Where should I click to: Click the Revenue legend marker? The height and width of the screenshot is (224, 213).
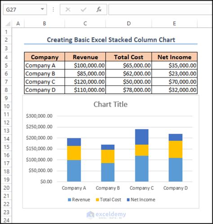69,200
